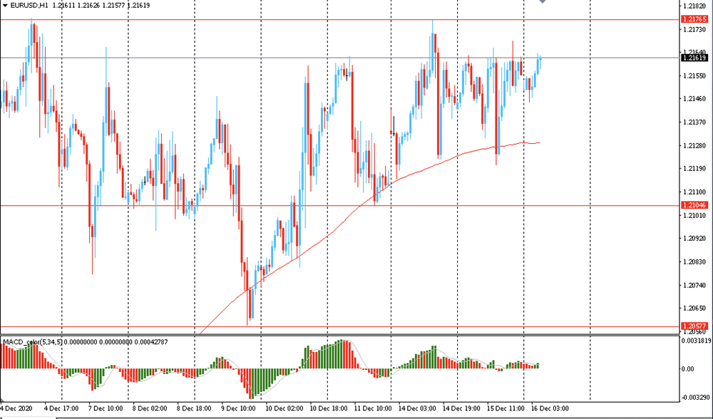Click the 1.20830 price scale value
The image size is (713, 419).
tap(694, 262)
